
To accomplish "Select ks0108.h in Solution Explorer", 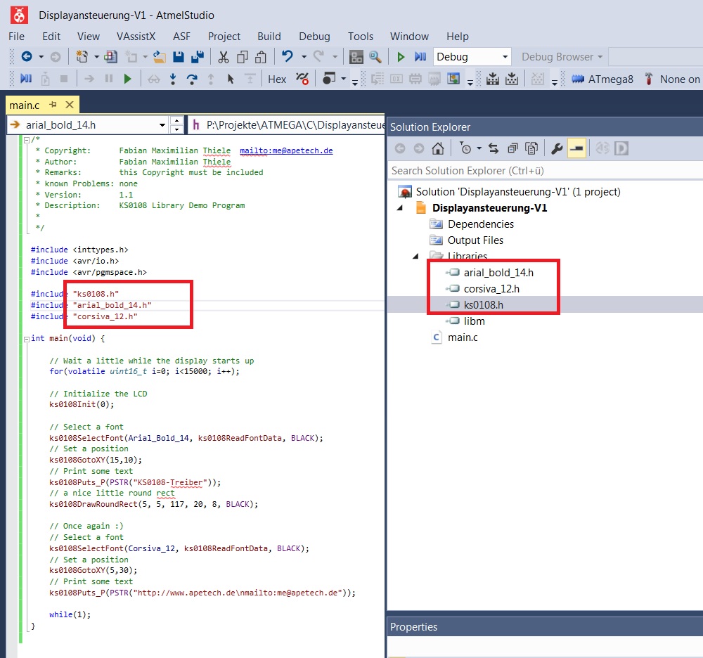I will (484, 305).
